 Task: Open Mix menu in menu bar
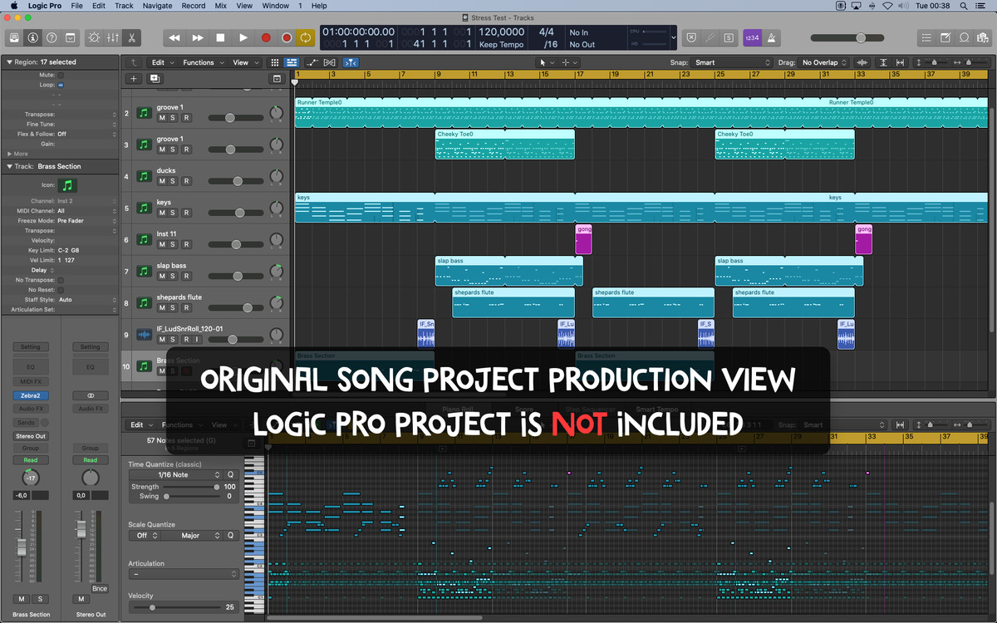coord(220,6)
